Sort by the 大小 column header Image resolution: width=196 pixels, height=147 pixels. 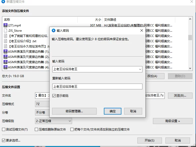(90, 19)
